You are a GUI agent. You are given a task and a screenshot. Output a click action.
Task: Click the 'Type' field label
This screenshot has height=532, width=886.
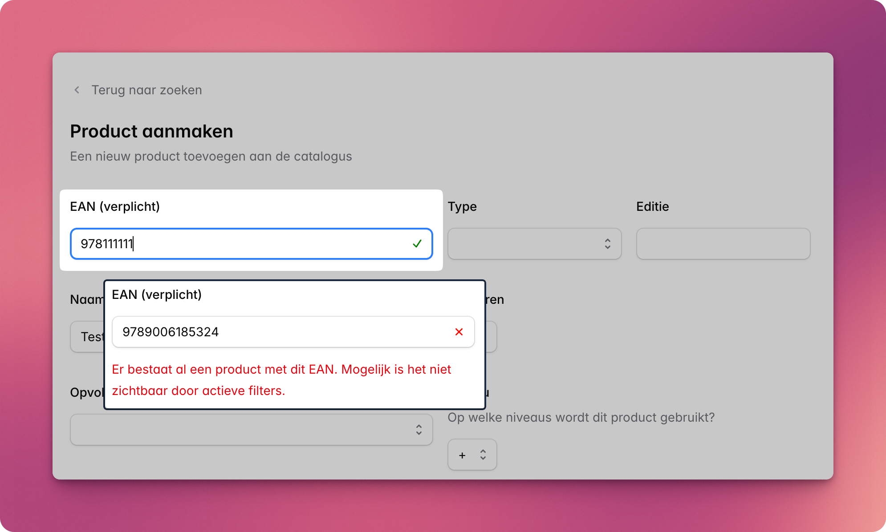pyautogui.click(x=462, y=206)
